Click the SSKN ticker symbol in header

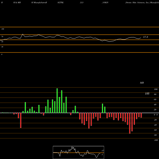click(106, 3)
